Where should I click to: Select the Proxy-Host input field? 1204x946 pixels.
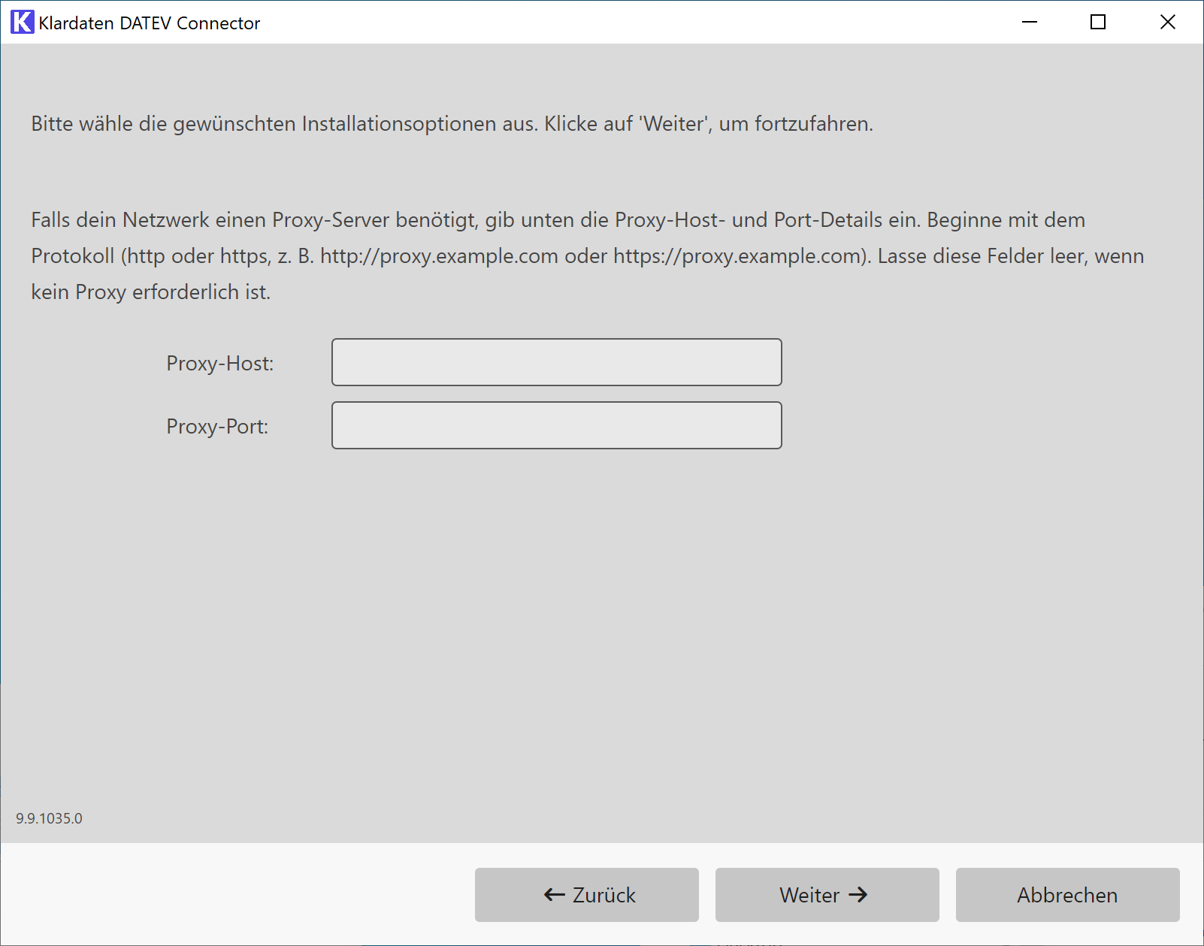click(556, 362)
